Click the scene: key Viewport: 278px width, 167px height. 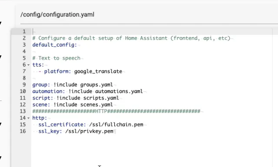pos(41,104)
